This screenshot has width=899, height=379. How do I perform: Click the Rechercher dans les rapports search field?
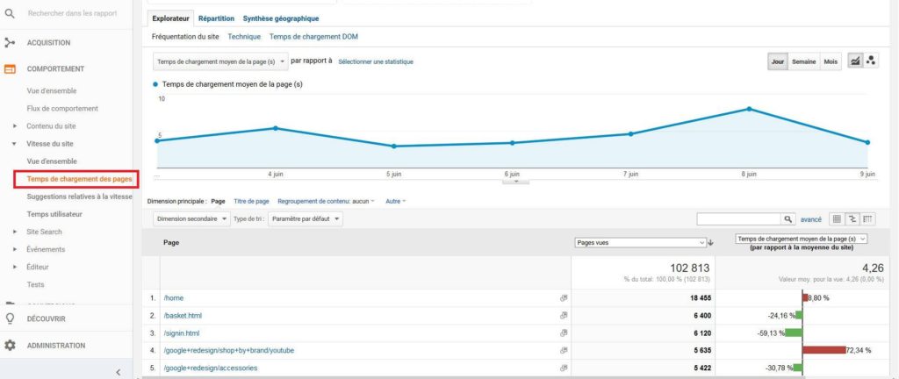[72, 12]
